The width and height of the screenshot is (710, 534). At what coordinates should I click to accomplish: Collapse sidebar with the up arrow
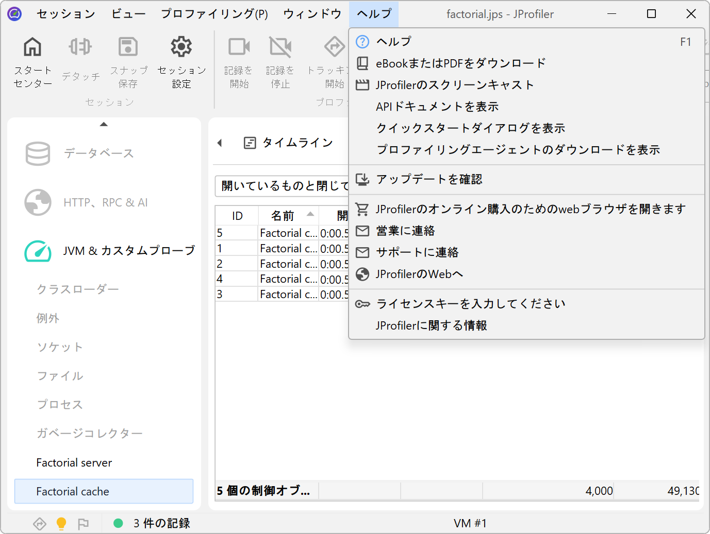click(104, 124)
